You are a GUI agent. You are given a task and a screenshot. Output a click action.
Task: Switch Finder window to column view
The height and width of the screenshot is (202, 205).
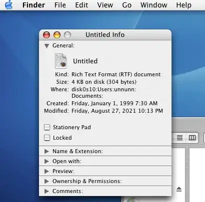point(192,138)
